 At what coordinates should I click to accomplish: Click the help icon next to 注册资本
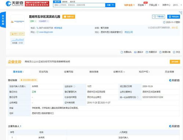point(74,86)
